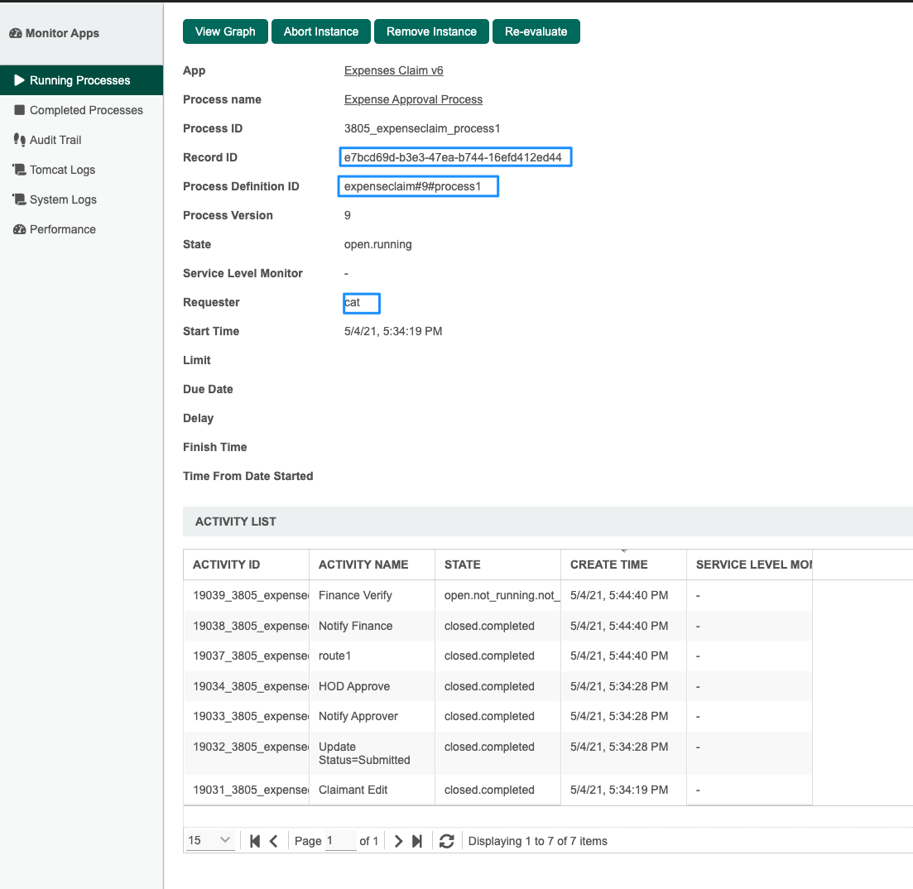Click the Audit Trail footprints icon
The width and height of the screenshot is (913, 889).
coord(19,140)
